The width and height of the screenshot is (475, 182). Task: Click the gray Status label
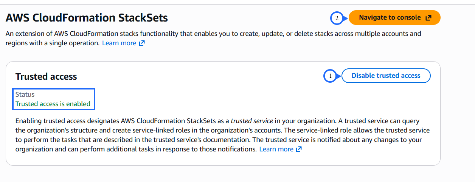click(25, 94)
